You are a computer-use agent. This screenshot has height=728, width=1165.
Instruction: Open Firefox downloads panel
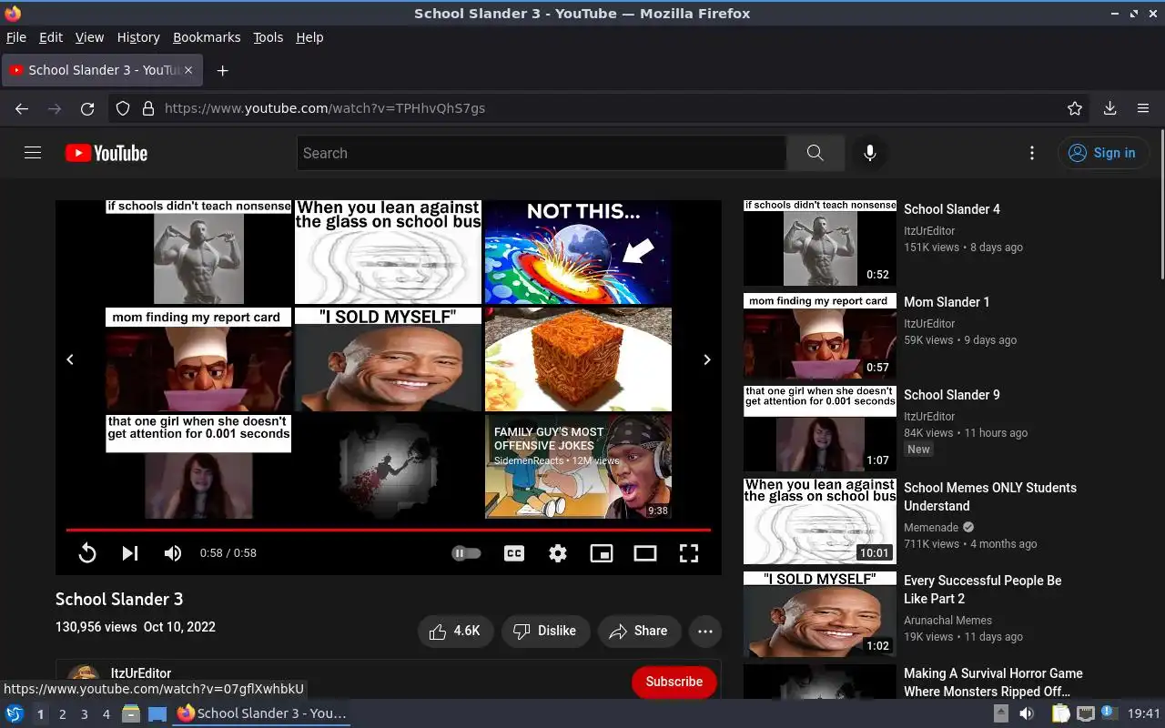click(x=1109, y=108)
